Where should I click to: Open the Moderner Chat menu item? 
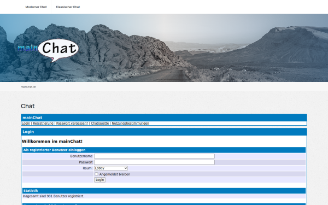pyautogui.click(x=36, y=7)
